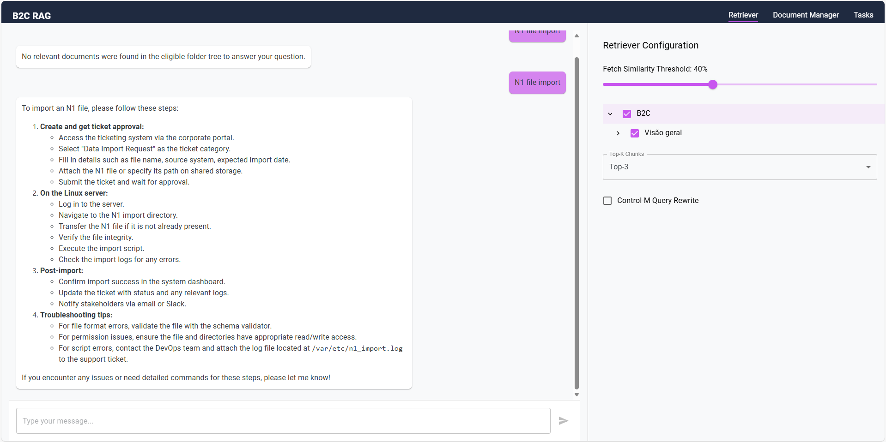
Task: Click 'Submit the ticket and wait for approval.' bullet
Action: 124,182
